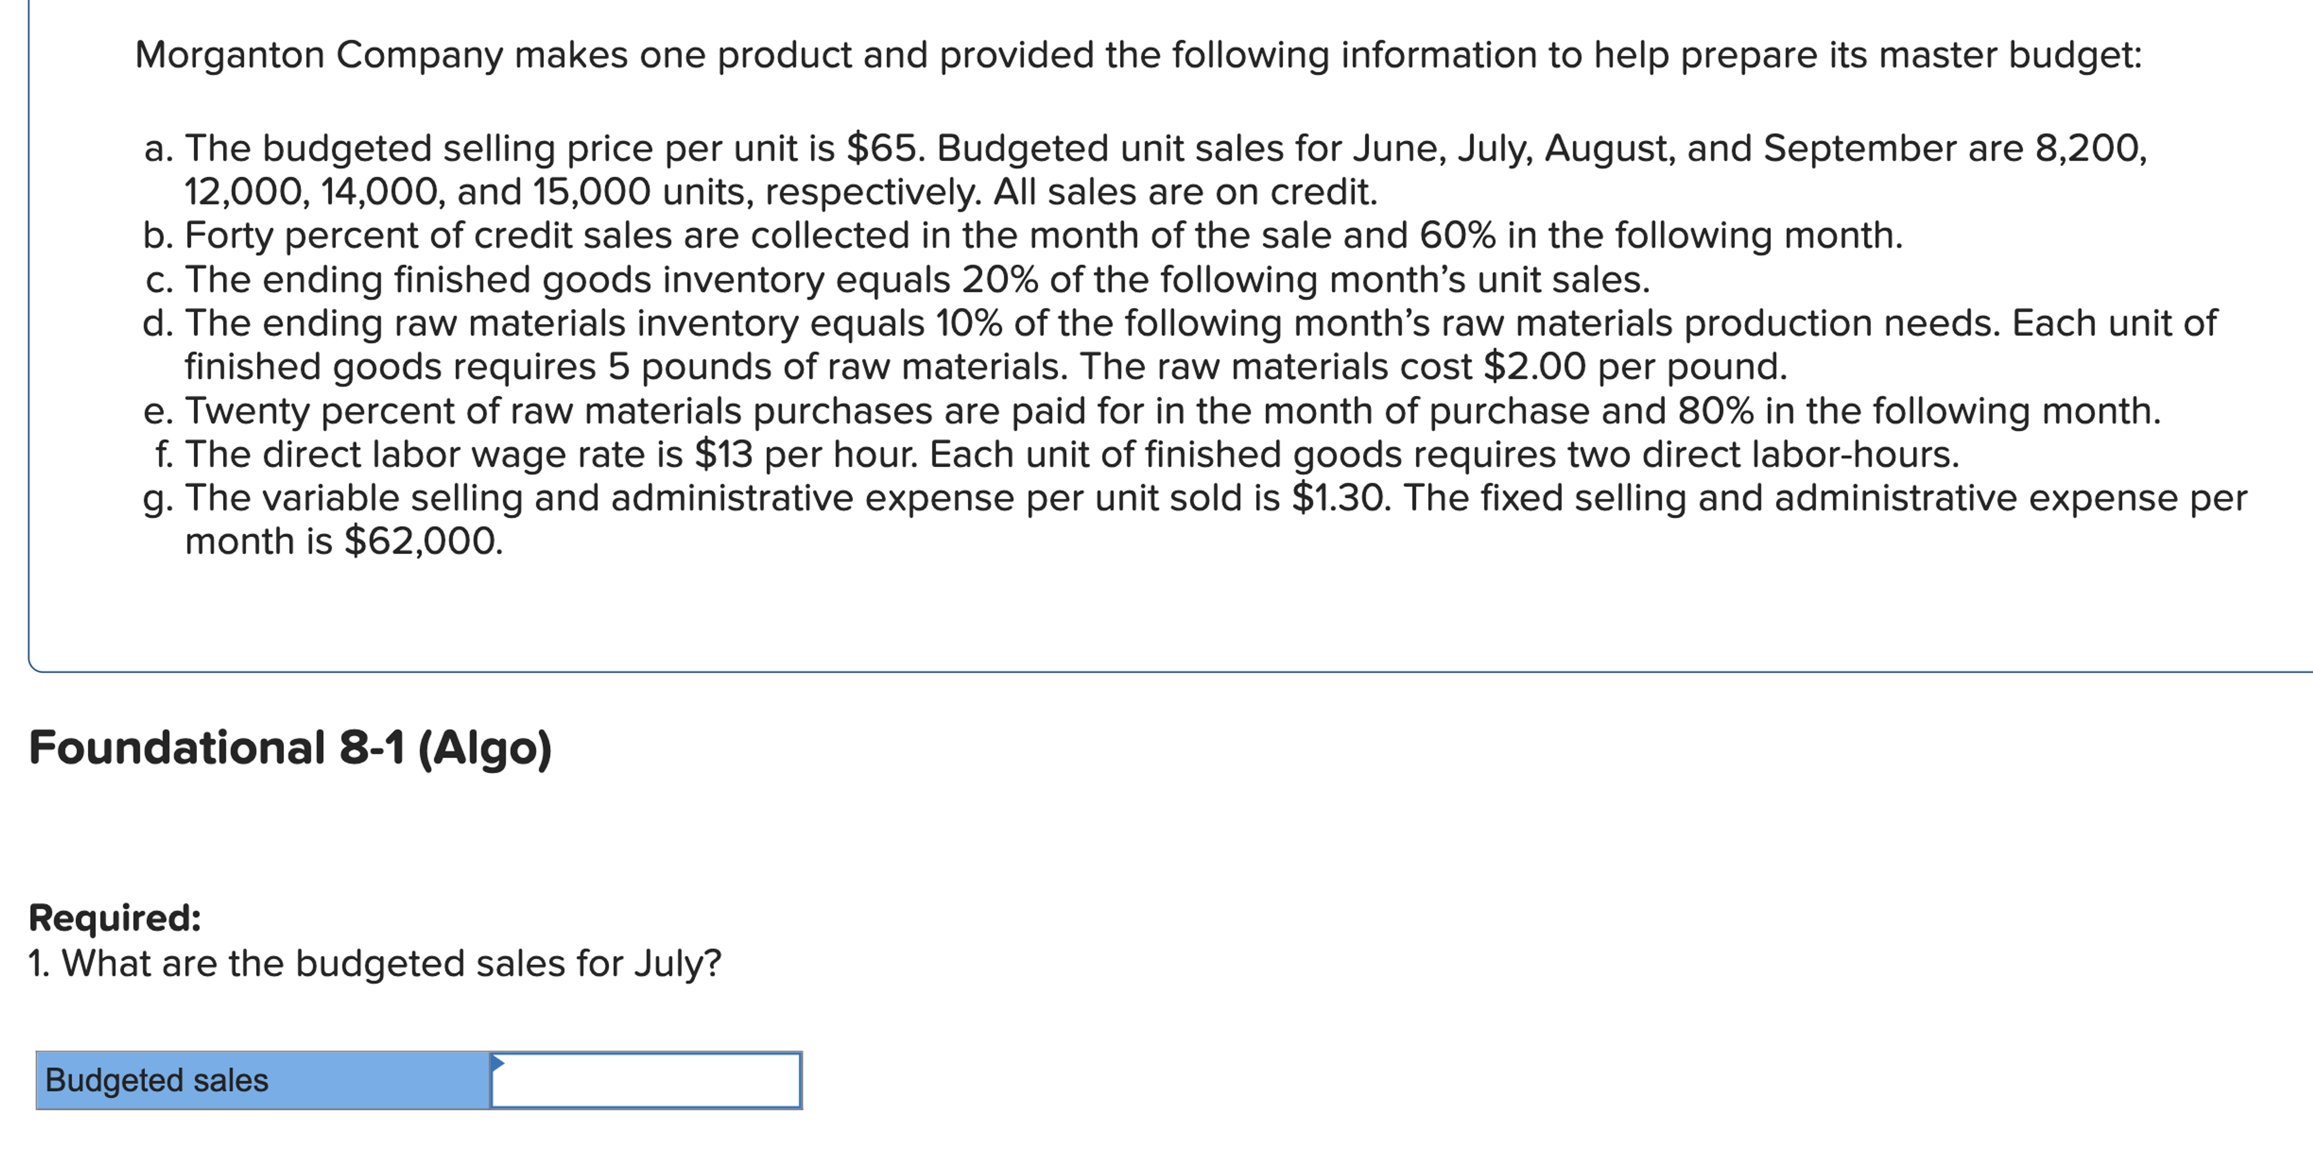Click the Budgeted sales answer input box
The width and height of the screenshot is (2313, 1176).
point(647,1081)
